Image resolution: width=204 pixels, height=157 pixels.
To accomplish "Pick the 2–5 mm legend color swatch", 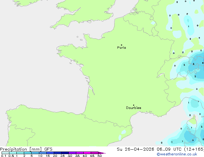I will coord(28,153).
